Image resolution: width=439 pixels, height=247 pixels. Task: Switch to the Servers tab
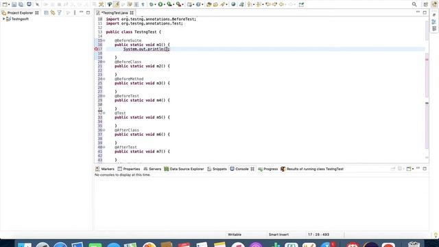click(152, 169)
